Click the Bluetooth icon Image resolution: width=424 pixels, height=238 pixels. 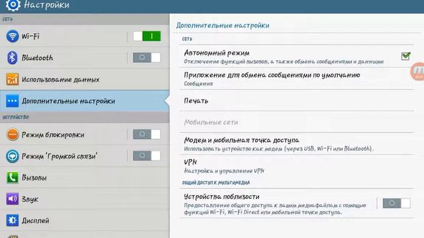click(12, 58)
